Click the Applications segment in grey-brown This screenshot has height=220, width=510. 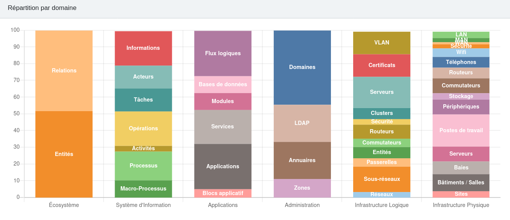223,166
